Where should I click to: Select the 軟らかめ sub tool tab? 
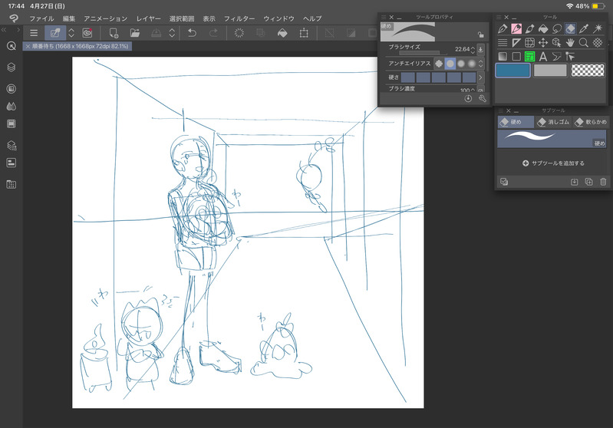tap(591, 122)
